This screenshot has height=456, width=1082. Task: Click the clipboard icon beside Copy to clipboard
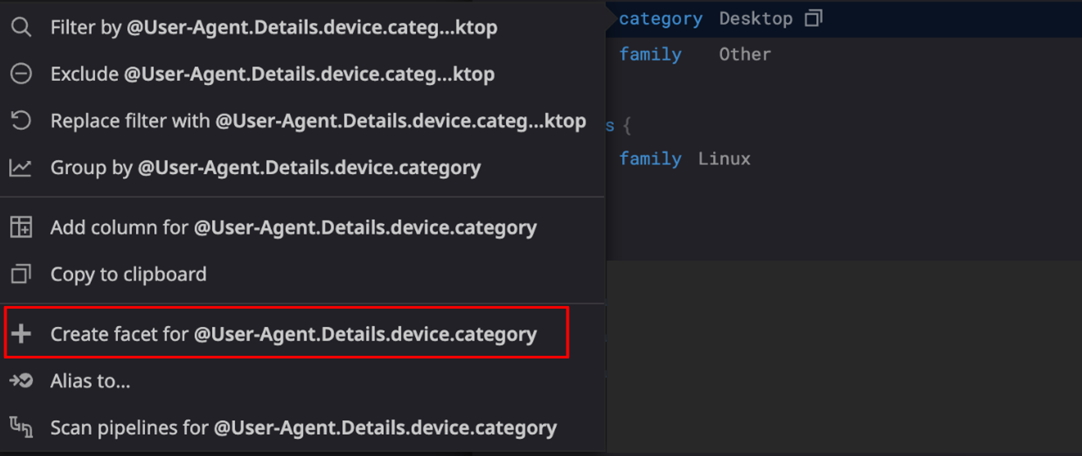[21, 274]
